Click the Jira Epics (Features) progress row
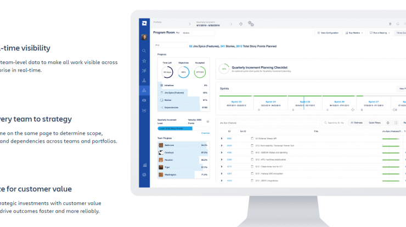This screenshot has height=227, width=406. pos(183,93)
